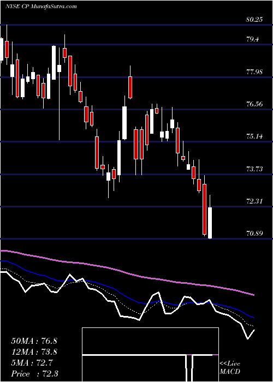Click the 77.98 price level label
Viewport: 273px width, 382px height.
point(255,72)
